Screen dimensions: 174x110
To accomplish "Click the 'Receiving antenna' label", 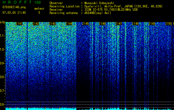I will click(64, 13).
